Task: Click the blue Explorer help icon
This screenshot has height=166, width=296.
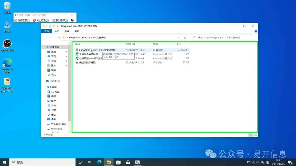Action: [x=256, y=31]
